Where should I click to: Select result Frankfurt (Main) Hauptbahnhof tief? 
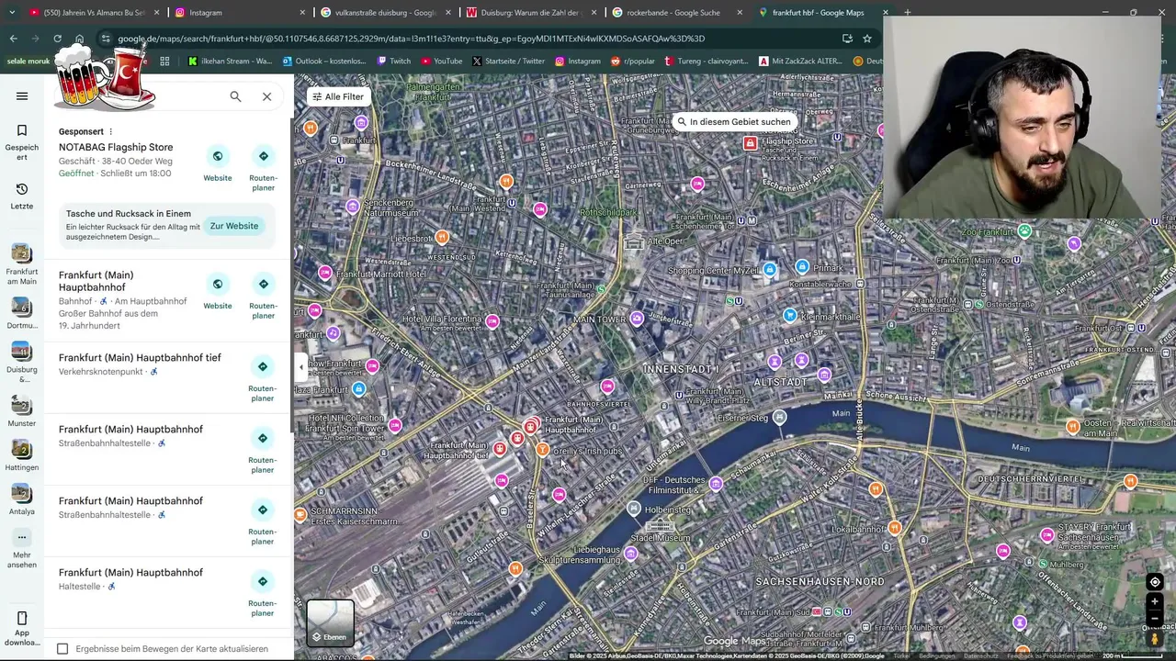(140, 357)
